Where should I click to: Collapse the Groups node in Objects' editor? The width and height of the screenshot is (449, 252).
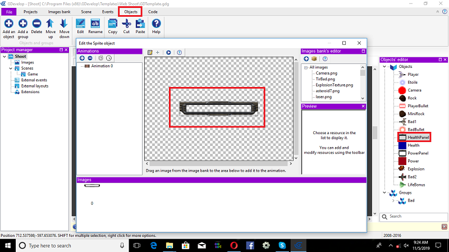[384, 193]
